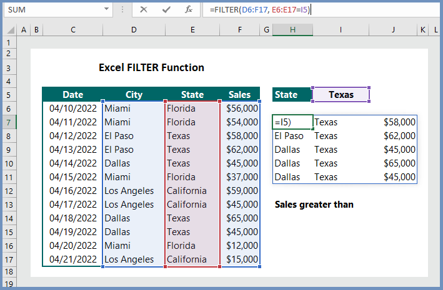443x290 pixels.
Task: Click $58,000 in the filtered results
Action: pyautogui.click(x=393, y=122)
